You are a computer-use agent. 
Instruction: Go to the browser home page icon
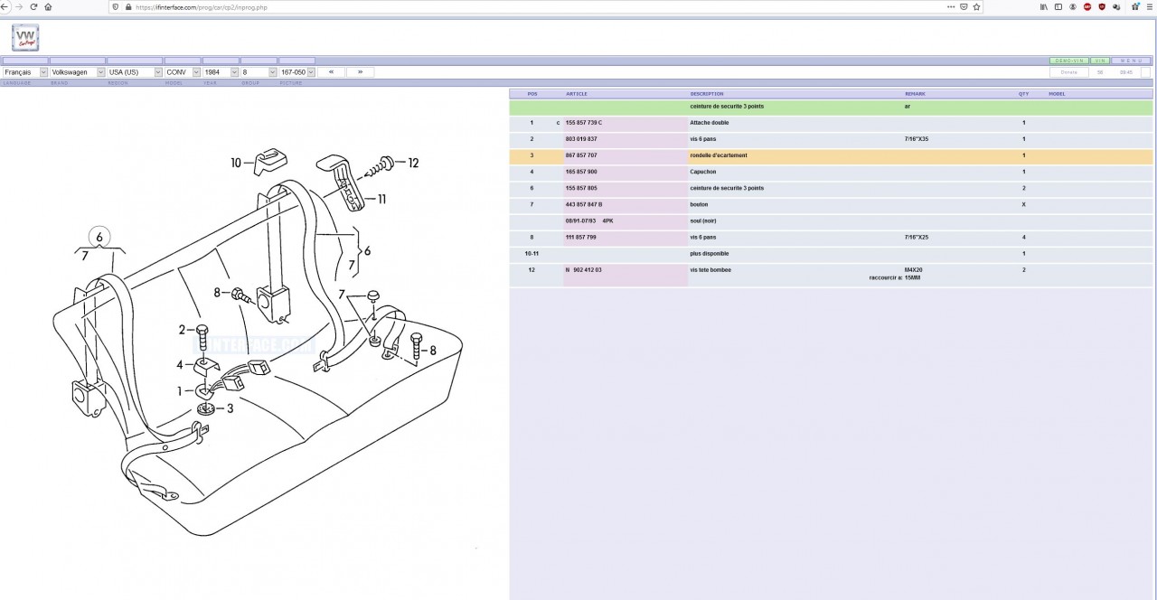48,6
